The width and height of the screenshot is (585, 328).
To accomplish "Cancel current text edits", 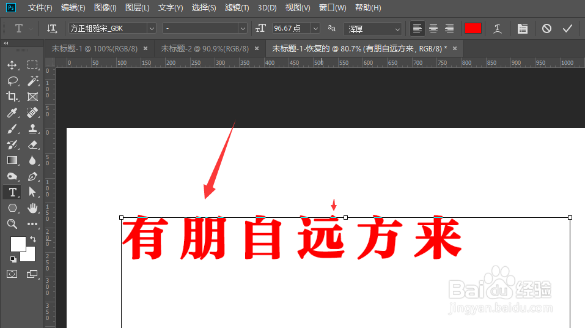I will point(546,28).
